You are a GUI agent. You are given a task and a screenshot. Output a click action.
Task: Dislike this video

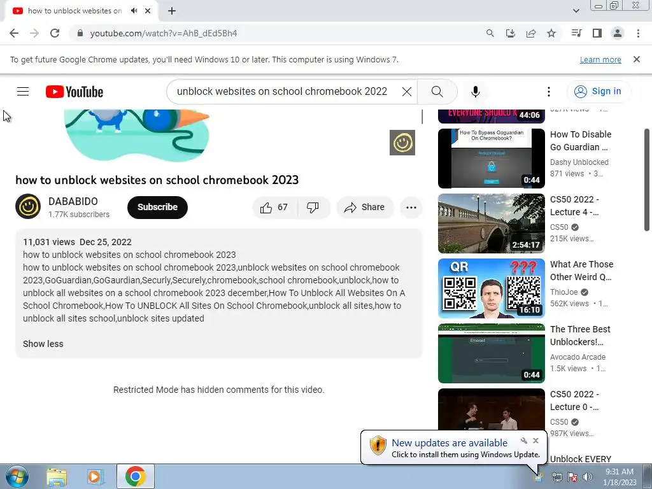pos(313,207)
